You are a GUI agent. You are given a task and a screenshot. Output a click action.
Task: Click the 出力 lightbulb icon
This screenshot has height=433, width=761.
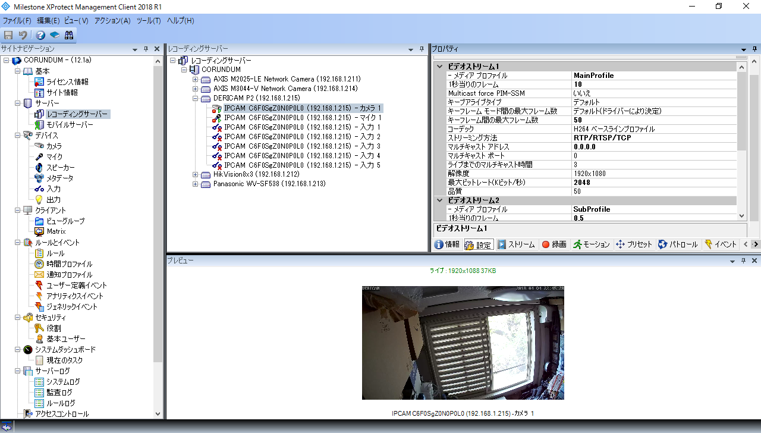point(39,200)
